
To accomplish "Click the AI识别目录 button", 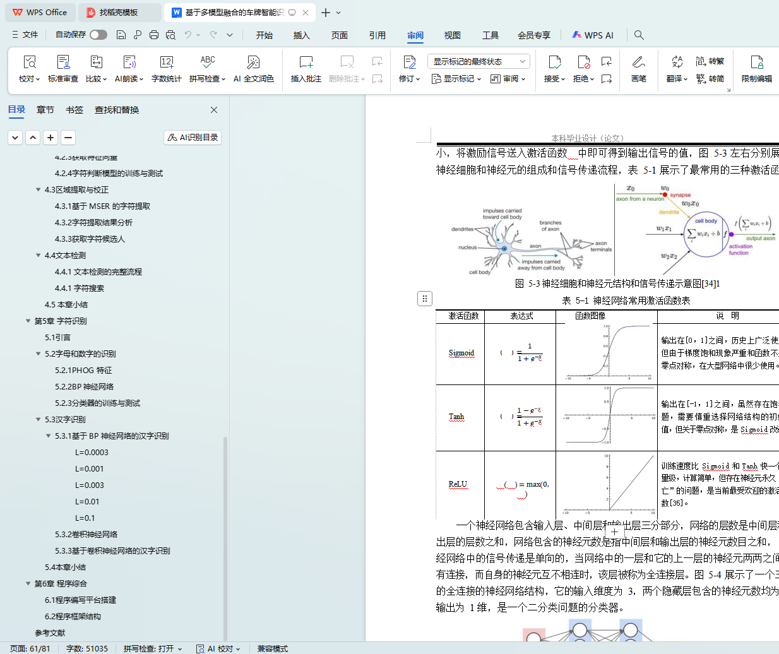I will click(x=193, y=138).
